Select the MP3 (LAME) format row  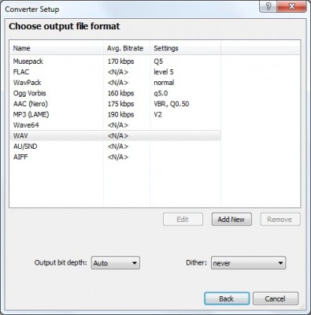pos(116,114)
